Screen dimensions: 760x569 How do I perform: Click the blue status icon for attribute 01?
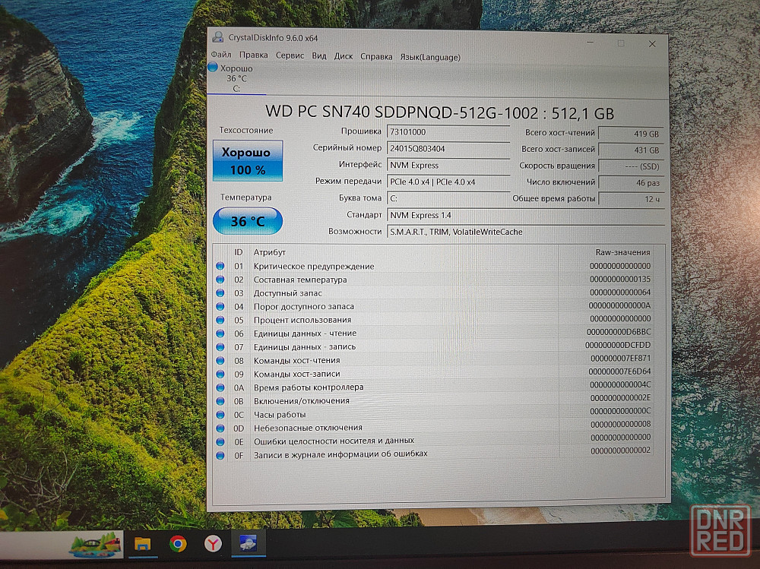tap(220, 266)
